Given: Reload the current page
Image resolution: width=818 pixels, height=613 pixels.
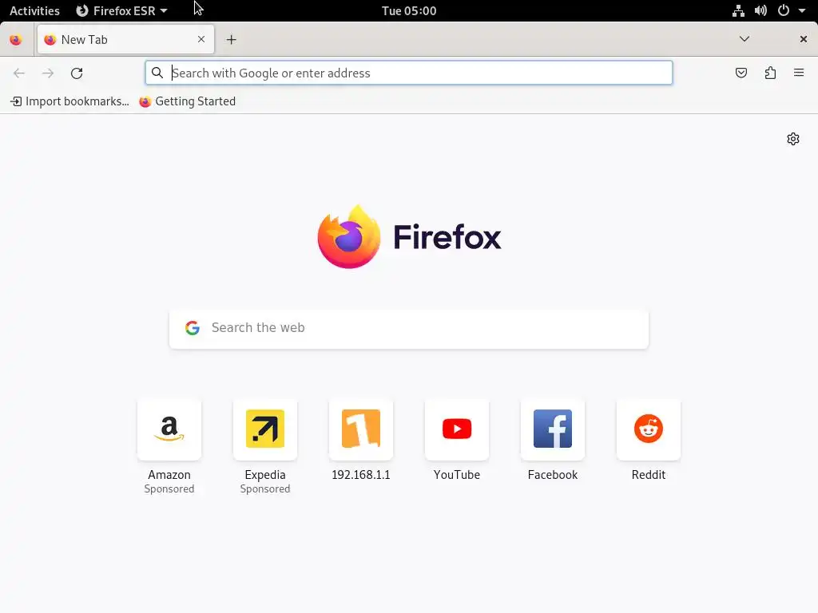Looking at the screenshot, I should point(77,73).
